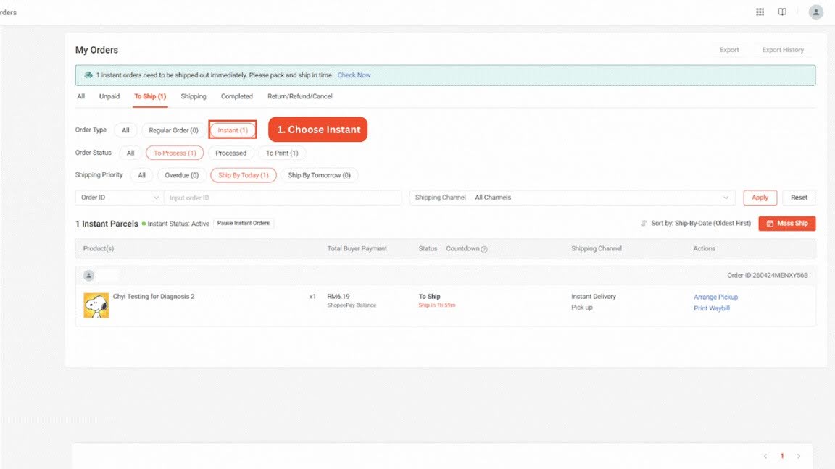835x469 pixels.
Task: Focus the Input order ID field
Action: (x=283, y=198)
